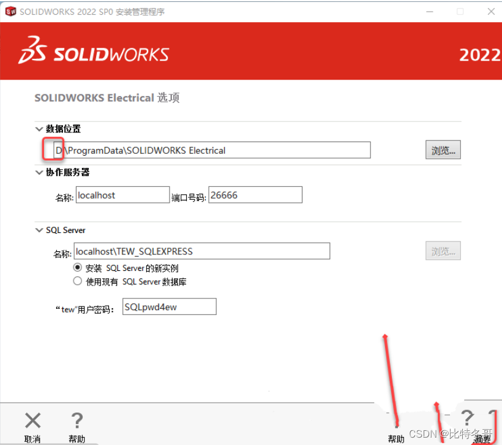This screenshot has width=502, height=445.
Task: Cancel the installation with the 取消 X icon
Action: 32,428
